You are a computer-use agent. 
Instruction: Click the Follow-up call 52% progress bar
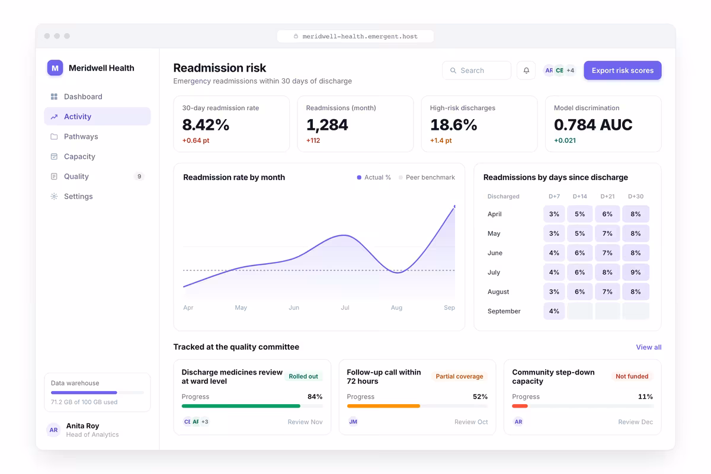[x=417, y=406]
